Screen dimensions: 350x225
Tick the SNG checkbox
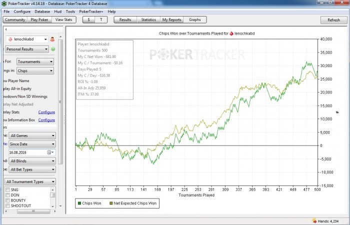(7, 189)
